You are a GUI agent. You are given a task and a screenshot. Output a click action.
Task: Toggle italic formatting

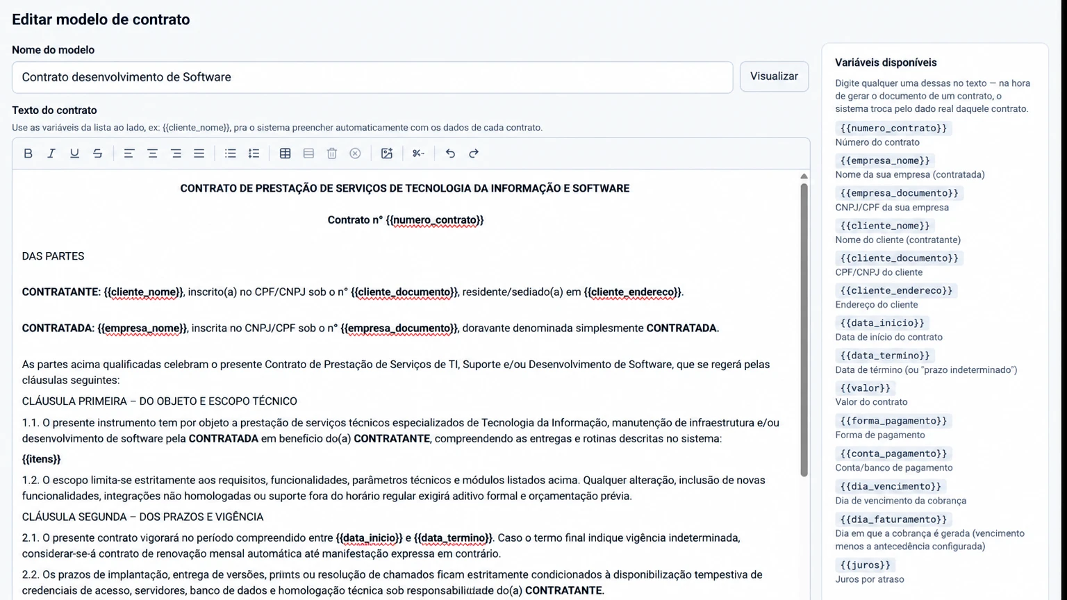(51, 153)
